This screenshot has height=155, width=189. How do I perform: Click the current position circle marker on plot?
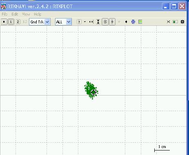[x=93, y=92]
